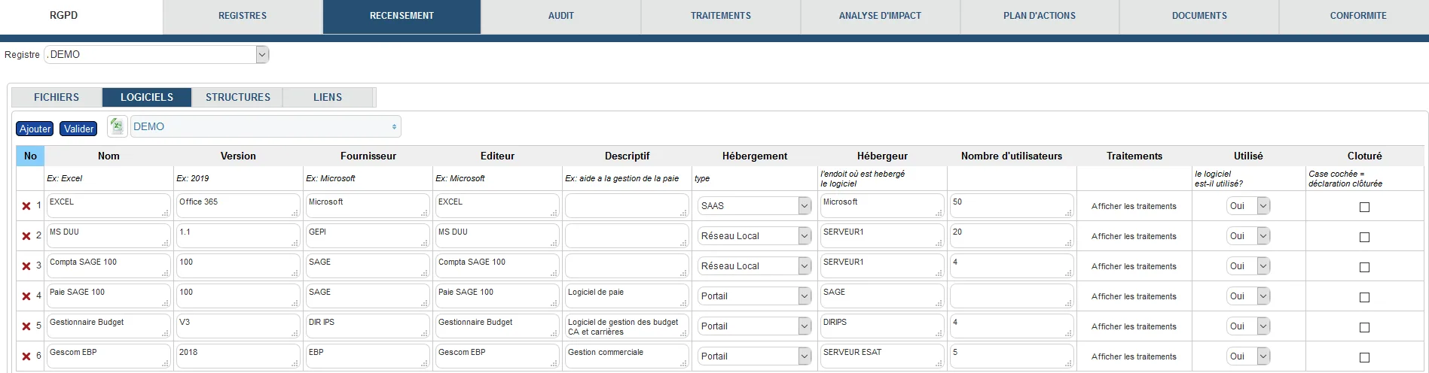1429x373 pixels.
Task: Open the TRAITEMENTS tab
Action: click(721, 16)
